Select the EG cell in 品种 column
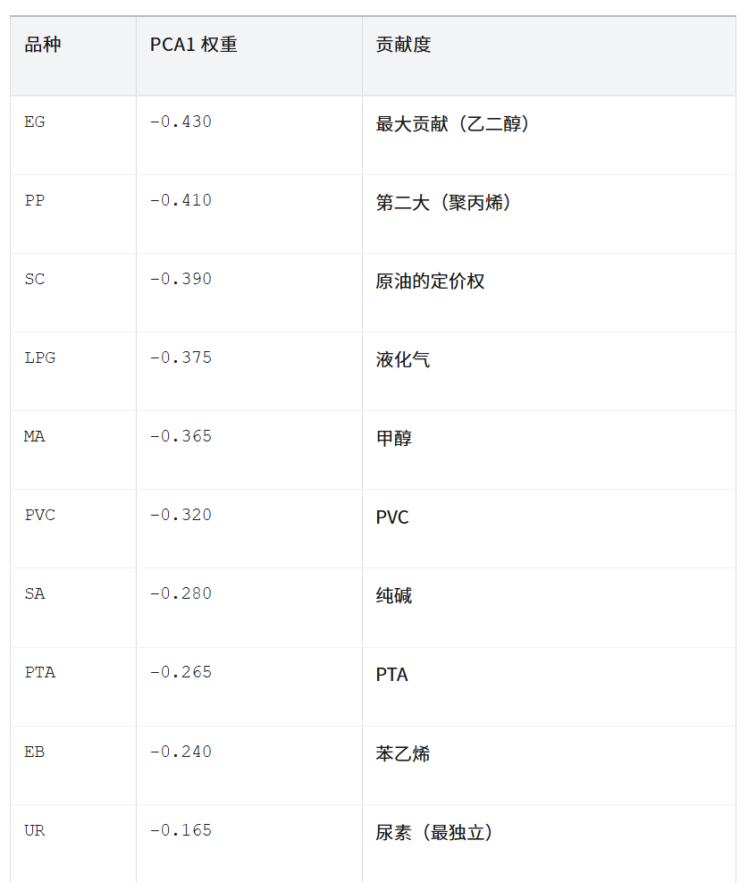This screenshot has height=891, width=748. coord(35,122)
